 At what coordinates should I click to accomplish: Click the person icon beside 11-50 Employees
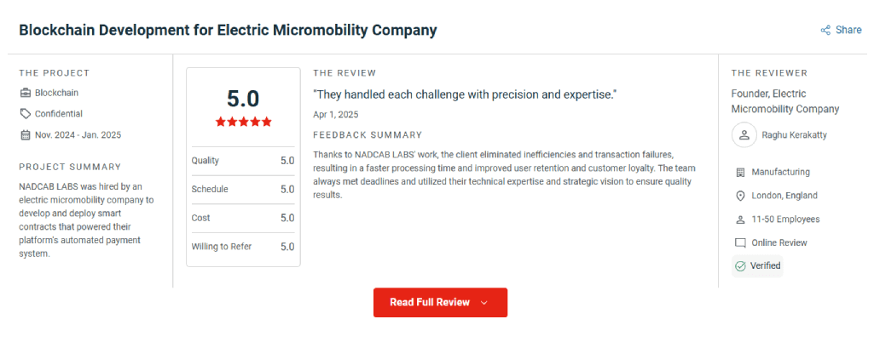(740, 219)
